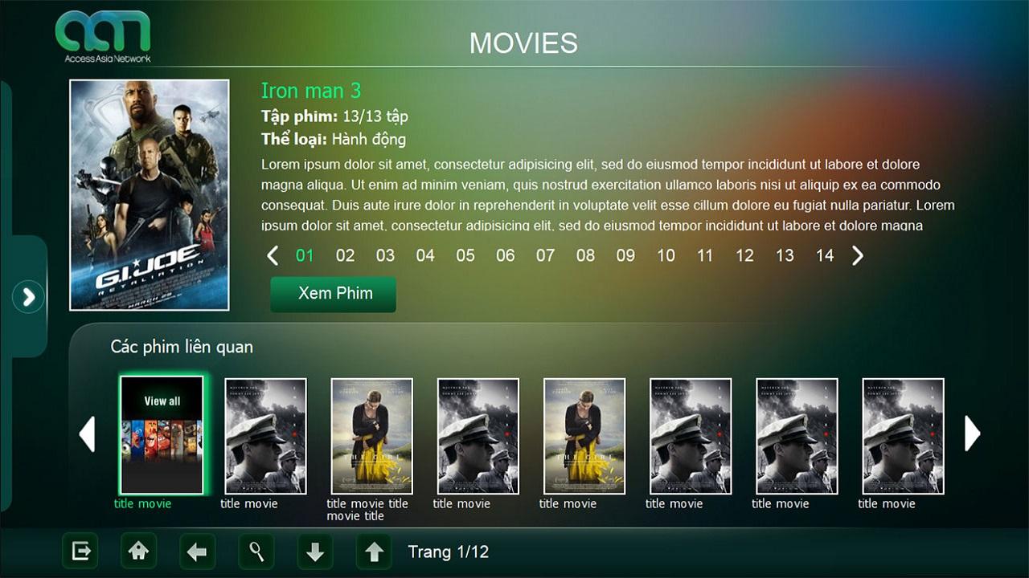Image resolution: width=1029 pixels, height=578 pixels.
Task: Click the 'Các phim liên quan' heading
Action: 182,347
